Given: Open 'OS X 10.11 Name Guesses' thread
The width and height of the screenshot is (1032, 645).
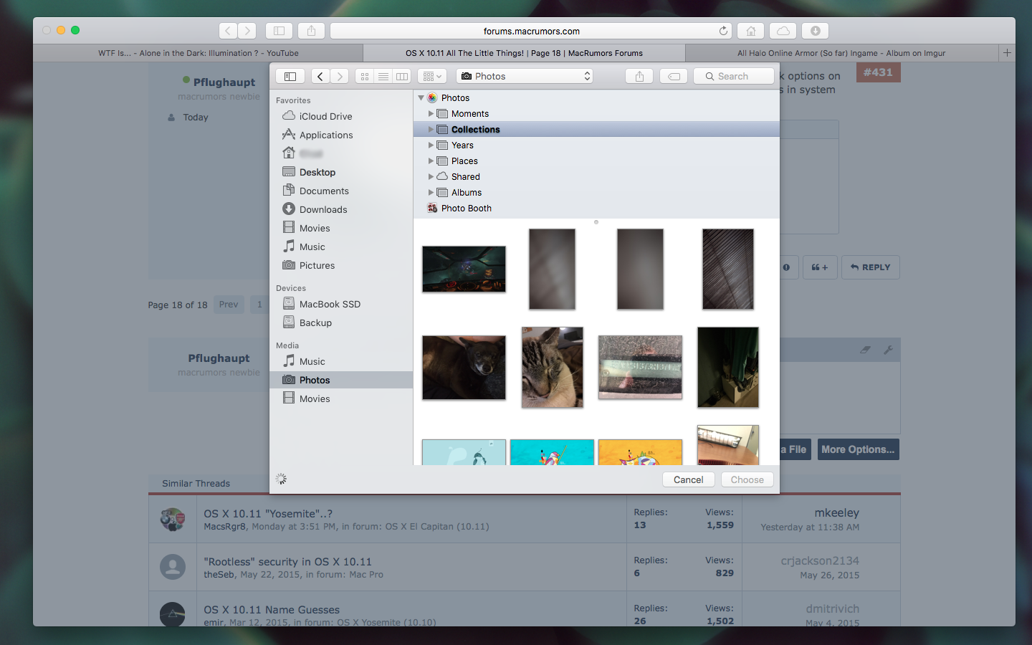Looking at the screenshot, I should coord(272,610).
